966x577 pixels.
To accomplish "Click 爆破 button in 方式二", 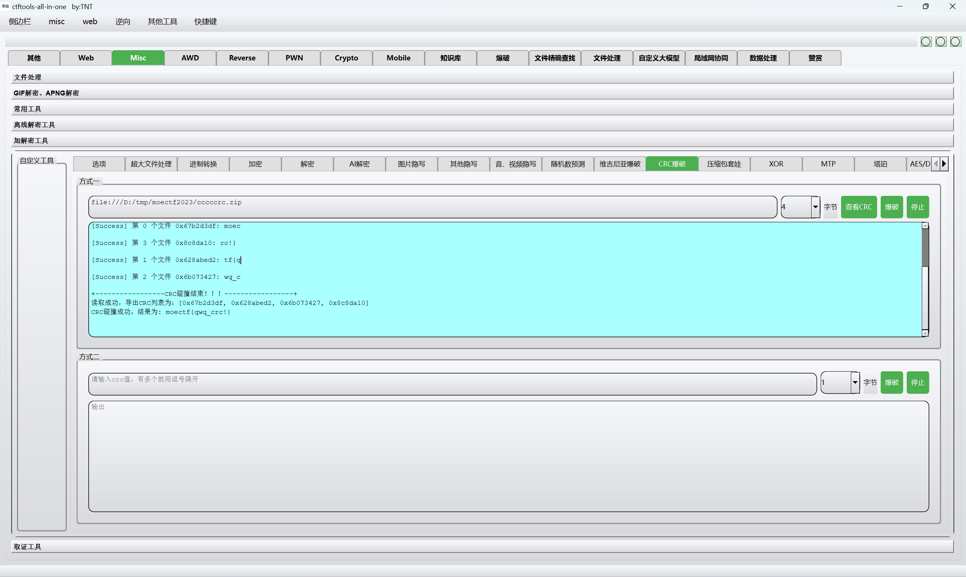I will pos(891,382).
